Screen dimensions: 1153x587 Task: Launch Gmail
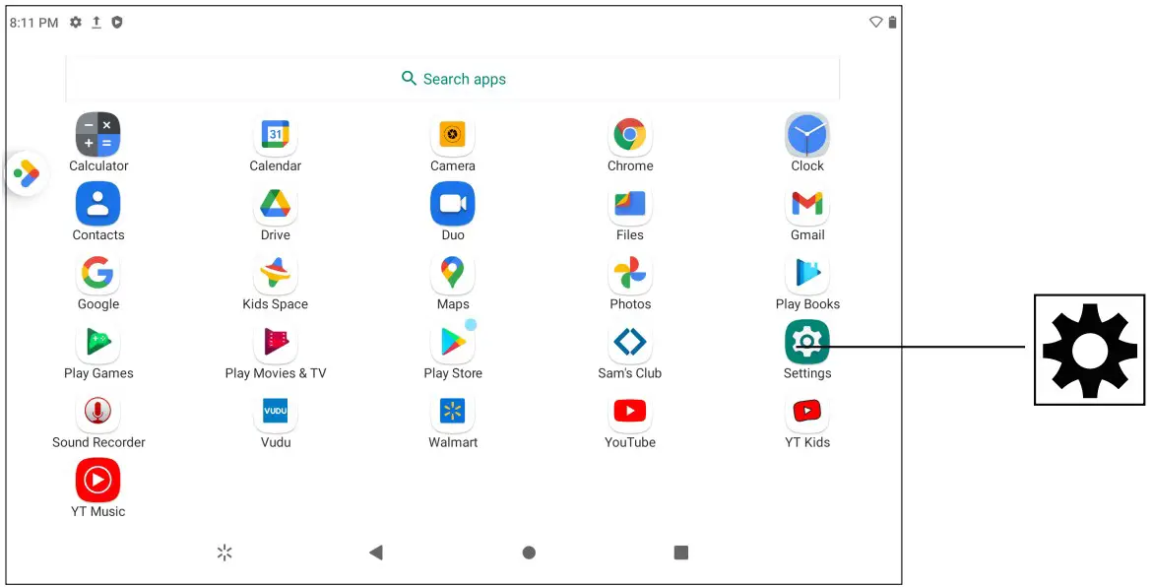(x=807, y=205)
